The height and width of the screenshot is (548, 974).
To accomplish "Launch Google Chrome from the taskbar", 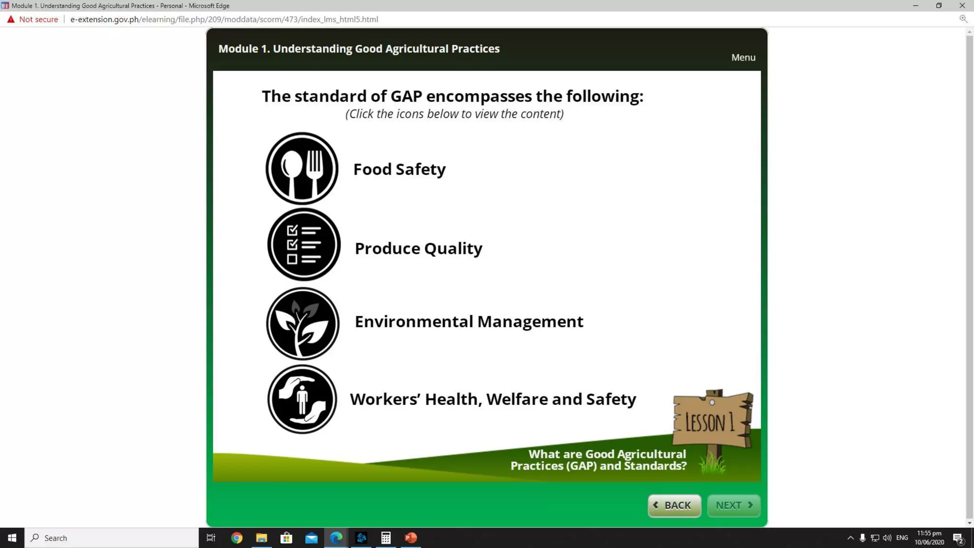I will point(236,538).
